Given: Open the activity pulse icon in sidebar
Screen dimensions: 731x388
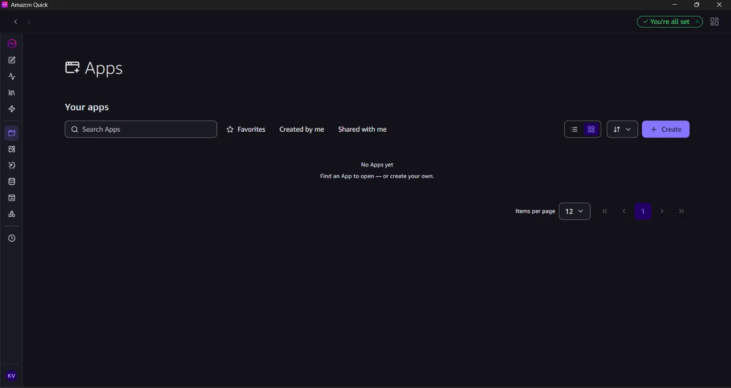Looking at the screenshot, I should click(x=12, y=77).
